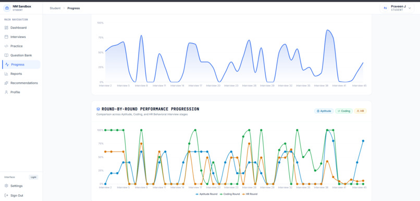
Task: Open the Interviews page
Action: tap(21, 37)
